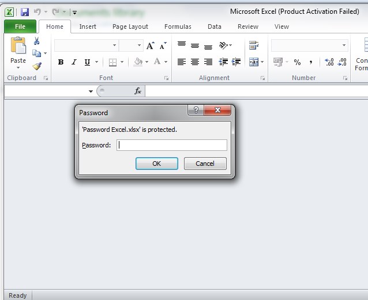Switch to the Data tab
The width and height of the screenshot is (368, 300).
click(x=215, y=26)
